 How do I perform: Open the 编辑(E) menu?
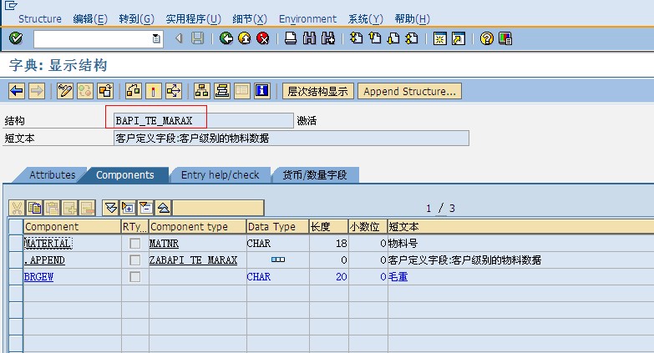point(90,19)
